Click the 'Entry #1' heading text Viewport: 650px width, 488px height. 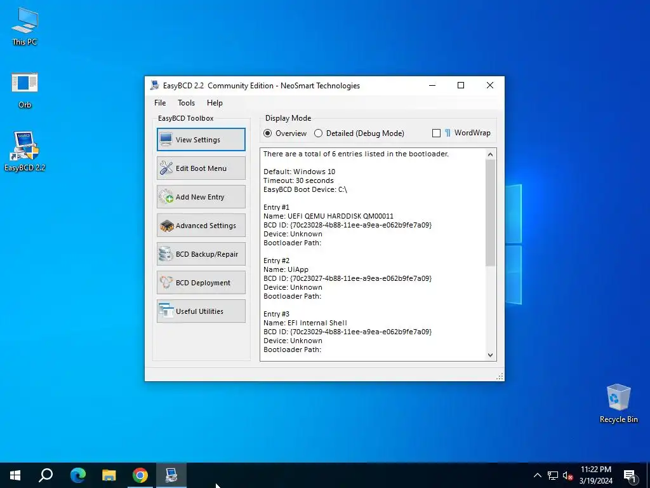(x=276, y=207)
